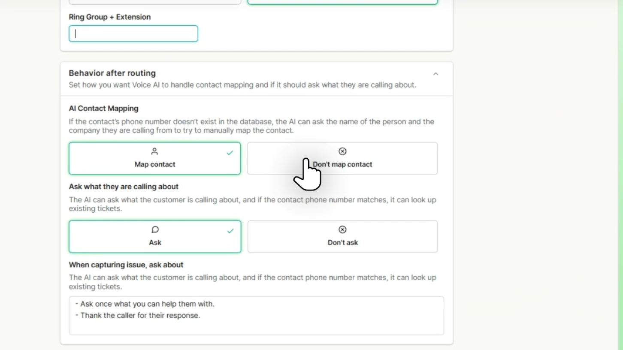Click the AI Contact Mapping heading
The height and width of the screenshot is (350, 623).
coord(103,109)
